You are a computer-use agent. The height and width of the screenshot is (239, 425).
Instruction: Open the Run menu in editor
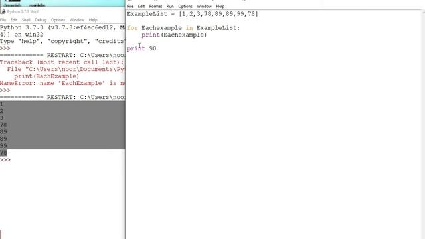[170, 6]
